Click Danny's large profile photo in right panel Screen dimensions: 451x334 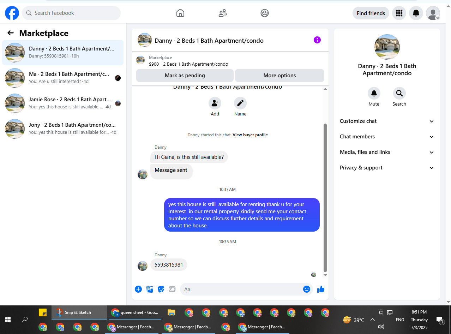pyautogui.click(x=387, y=47)
